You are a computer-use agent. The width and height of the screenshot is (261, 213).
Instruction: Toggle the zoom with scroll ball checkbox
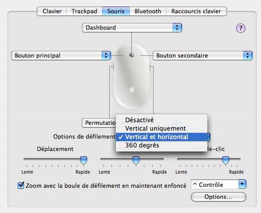point(21,185)
